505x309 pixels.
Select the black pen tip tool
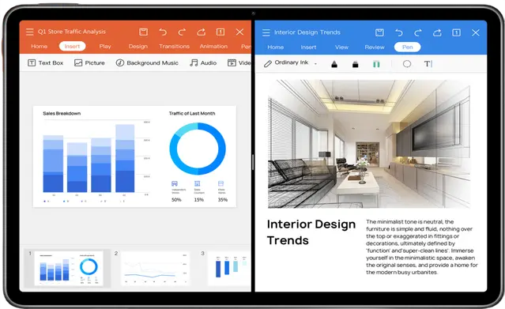tap(334, 64)
